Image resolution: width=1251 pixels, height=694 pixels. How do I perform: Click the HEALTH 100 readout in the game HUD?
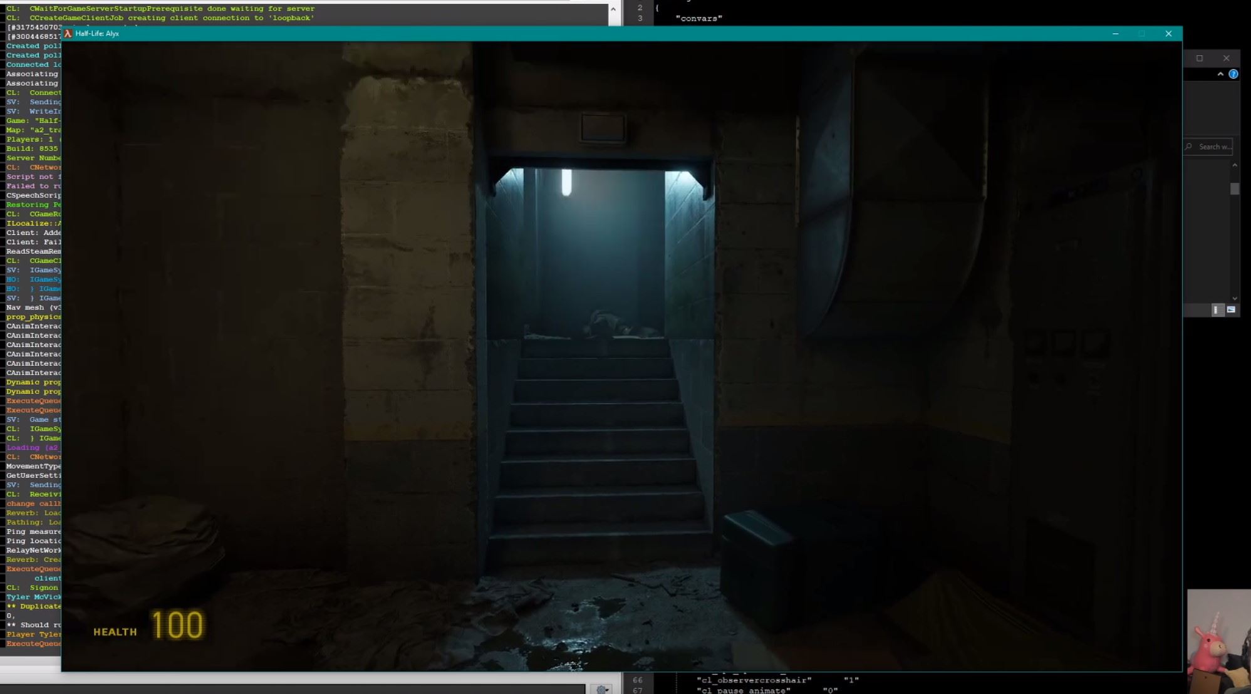coord(148,626)
